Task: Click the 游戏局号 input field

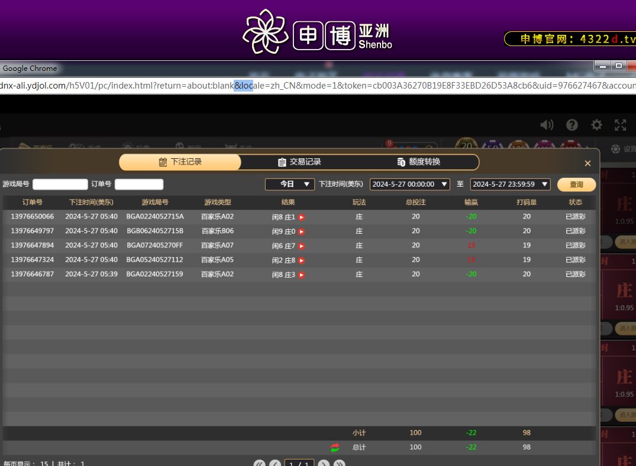Action: tap(60, 184)
